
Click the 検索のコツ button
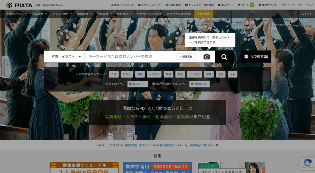tap(199, 84)
